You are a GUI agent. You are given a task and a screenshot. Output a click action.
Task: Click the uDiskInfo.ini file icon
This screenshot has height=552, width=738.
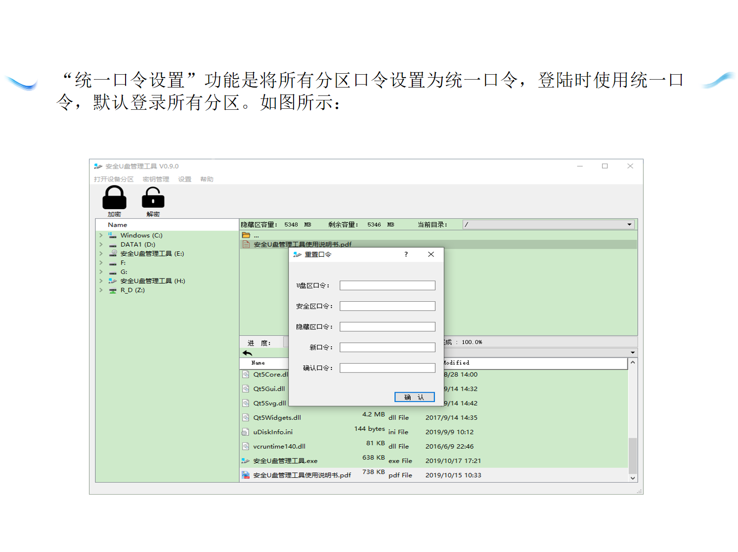[246, 432]
